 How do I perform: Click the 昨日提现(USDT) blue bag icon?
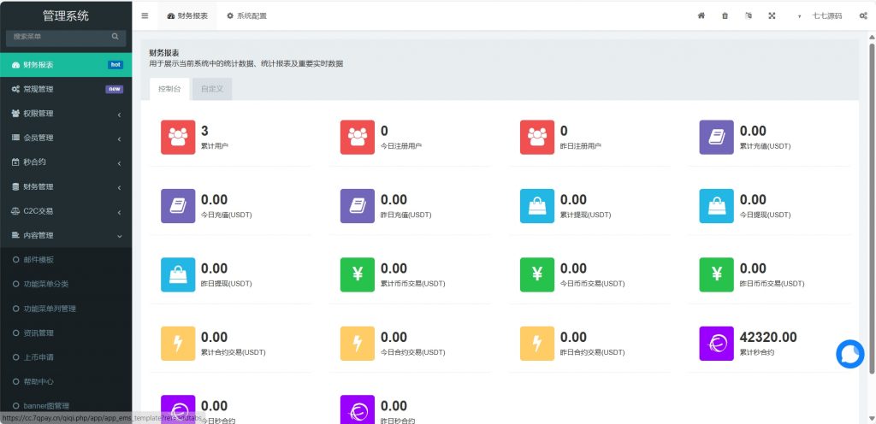pyautogui.click(x=178, y=274)
